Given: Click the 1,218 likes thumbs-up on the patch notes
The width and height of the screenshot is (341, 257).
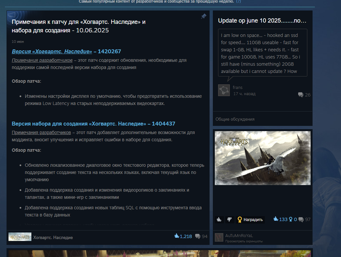Looking at the screenshot, I should [183, 236].
